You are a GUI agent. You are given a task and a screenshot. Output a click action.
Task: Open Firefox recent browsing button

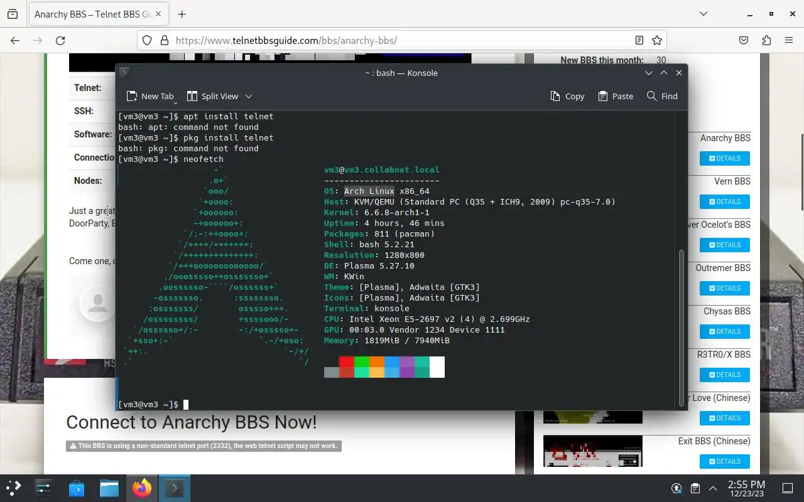[13, 14]
